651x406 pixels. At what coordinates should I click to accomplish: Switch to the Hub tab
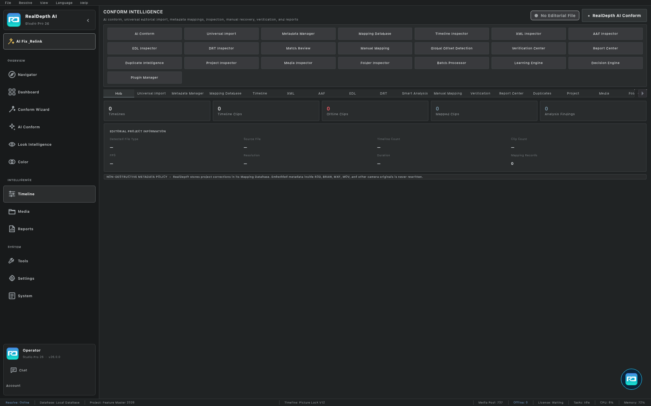(x=119, y=93)
